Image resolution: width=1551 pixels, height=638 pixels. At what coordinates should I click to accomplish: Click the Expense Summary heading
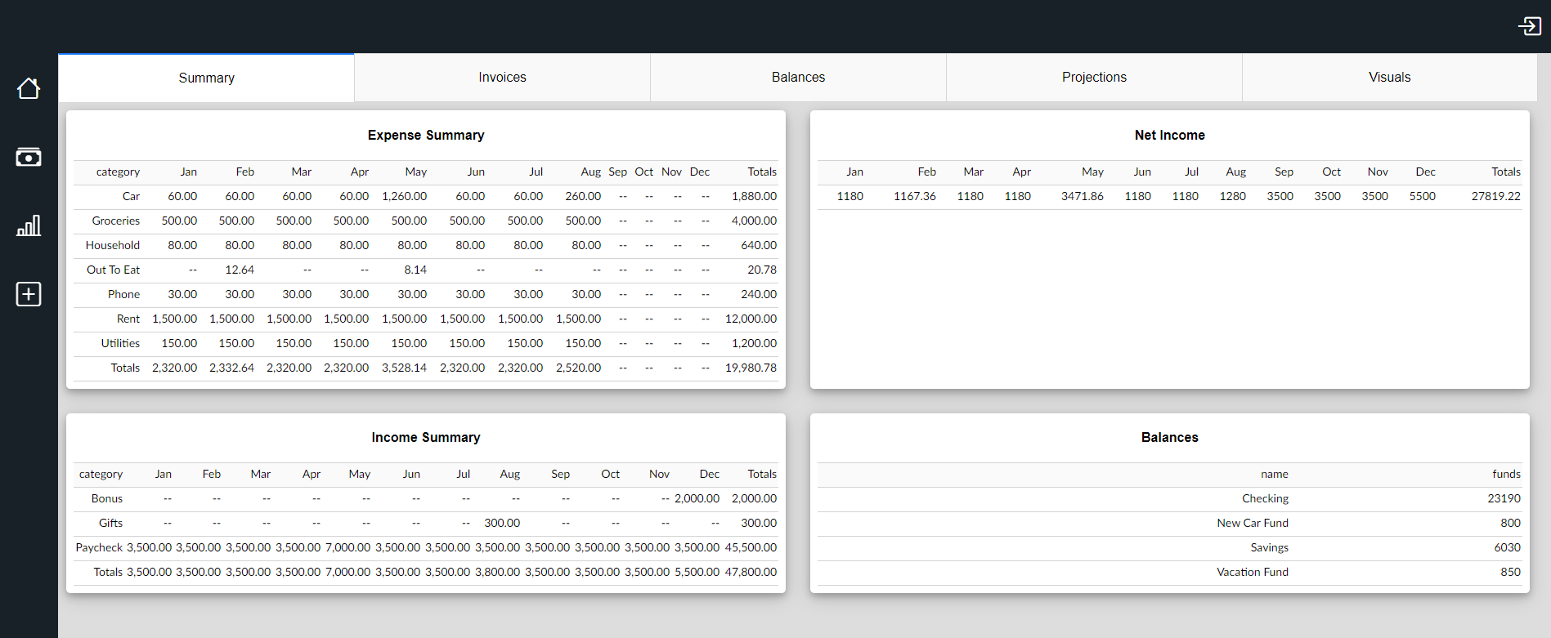[425, 136]
